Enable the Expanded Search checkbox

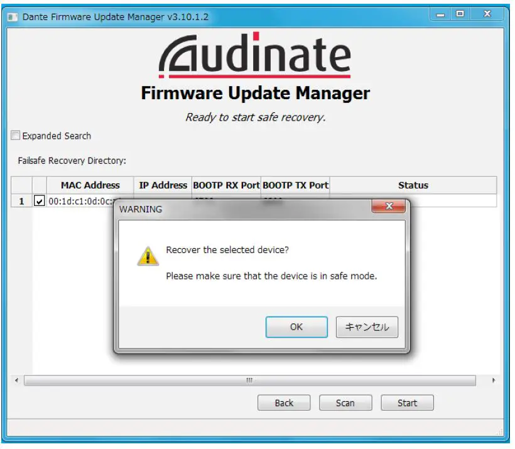click(x=16, y=135)
